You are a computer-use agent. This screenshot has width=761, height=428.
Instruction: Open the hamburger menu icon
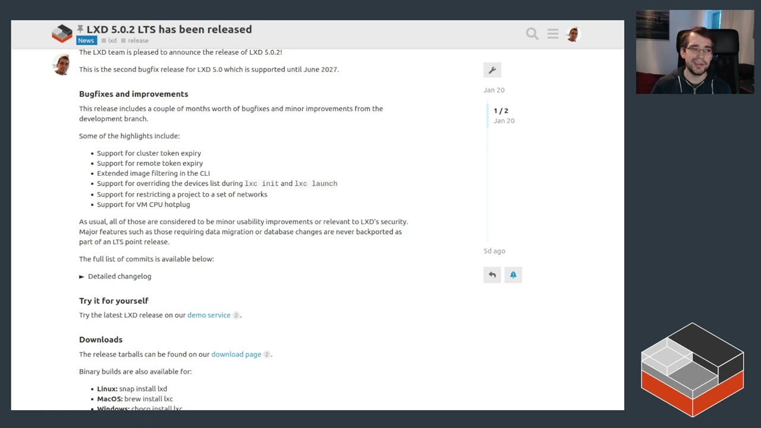[x=553, y=34]
